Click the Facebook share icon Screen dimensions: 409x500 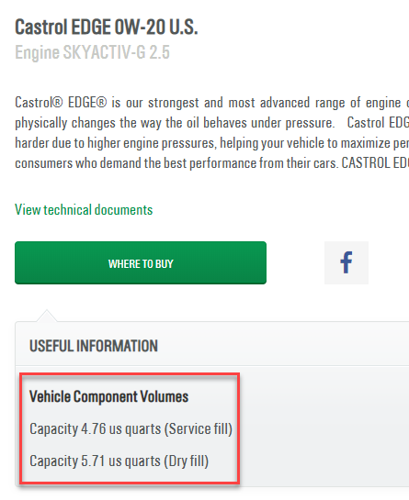point(347,262)
